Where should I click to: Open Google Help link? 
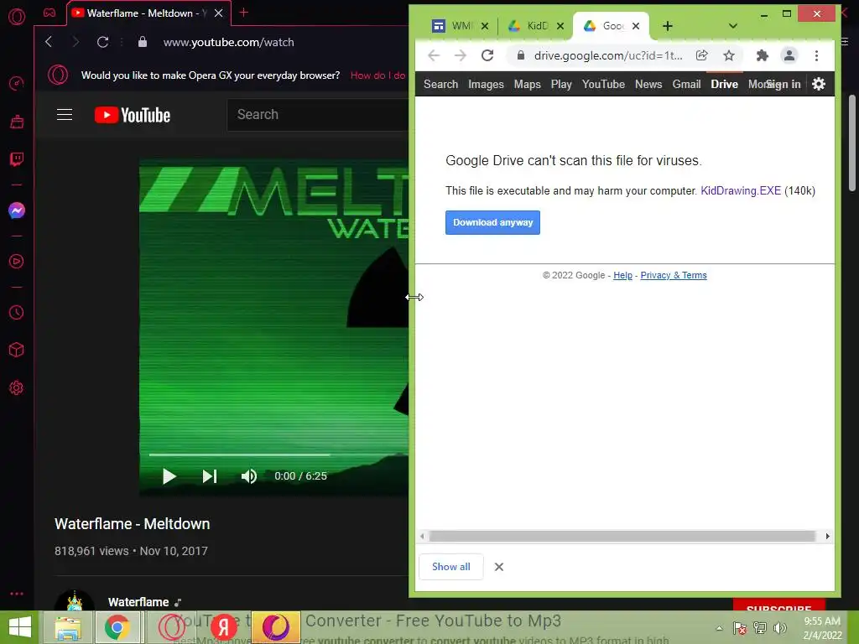pyautogui.click(x=622, y=275)
